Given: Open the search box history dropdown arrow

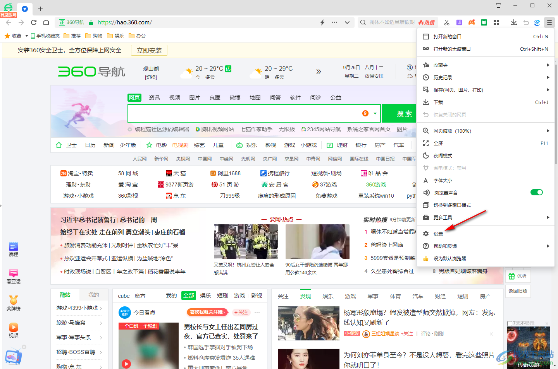Looking at the screenshot, I should (x=375, y=113).
